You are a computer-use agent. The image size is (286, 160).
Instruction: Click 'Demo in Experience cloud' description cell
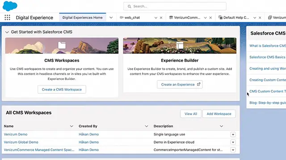[x=174, y=142]
